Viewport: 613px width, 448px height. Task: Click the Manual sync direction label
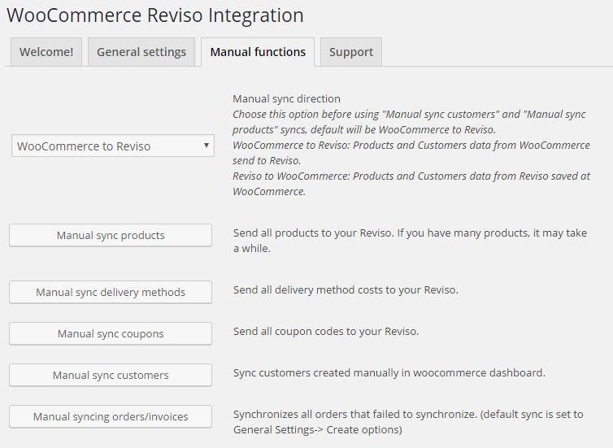point(286,99)
